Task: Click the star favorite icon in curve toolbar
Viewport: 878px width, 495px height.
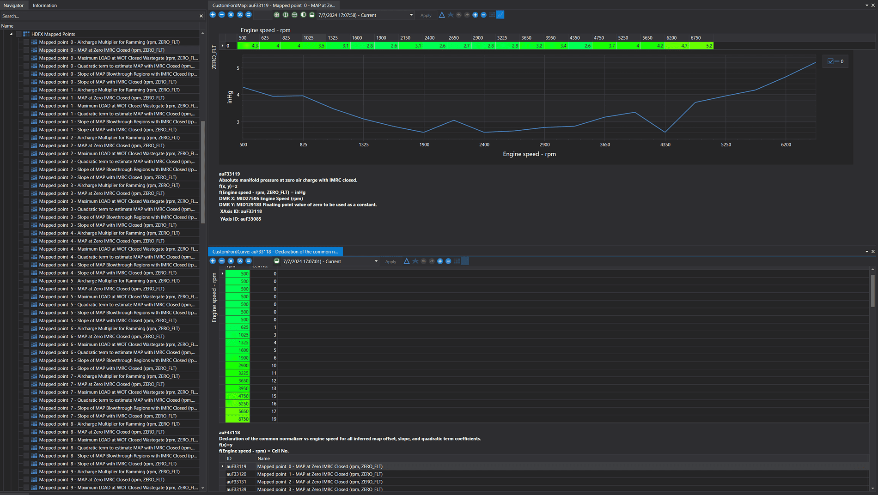Action: 415,261
